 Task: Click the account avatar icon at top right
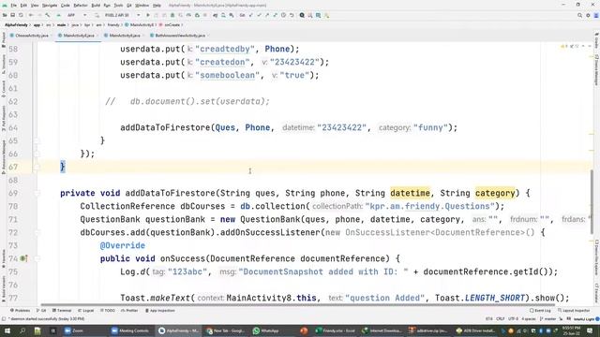click(596, 15)
